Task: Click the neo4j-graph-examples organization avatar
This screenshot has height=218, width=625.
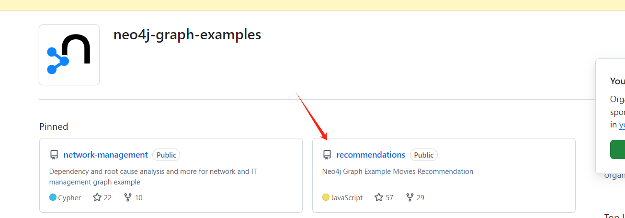Action: pos(69,55)
